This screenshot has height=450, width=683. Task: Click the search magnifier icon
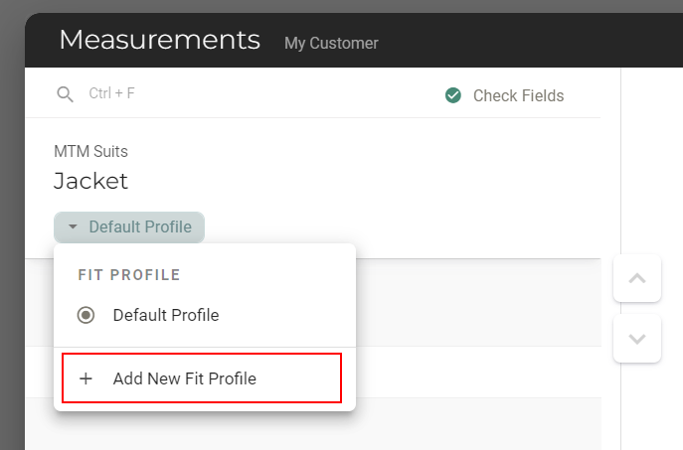coord(65,94)
